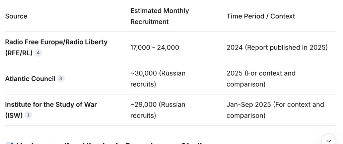
Task: Click "Institute for the Study of War" text
Action: [x=51, y=104]
